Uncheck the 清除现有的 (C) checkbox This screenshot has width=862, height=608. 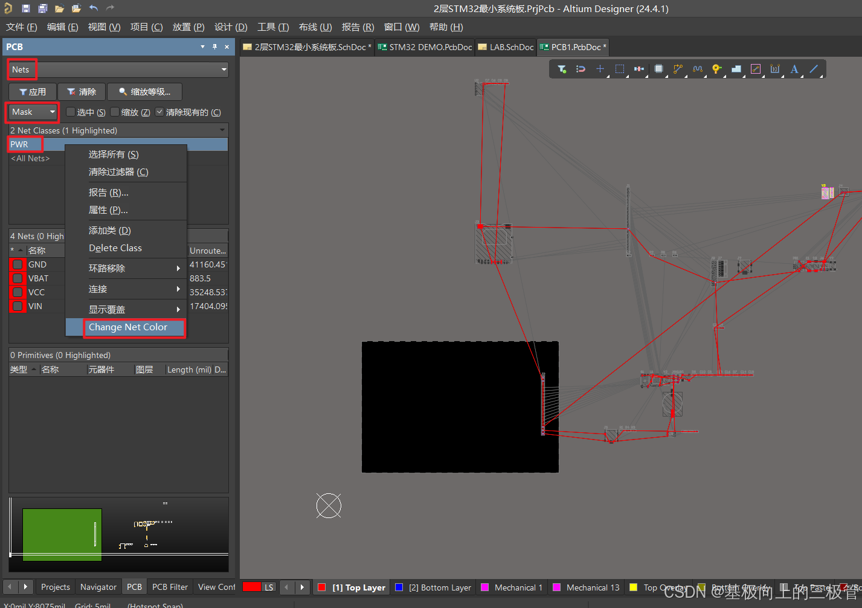159,112
